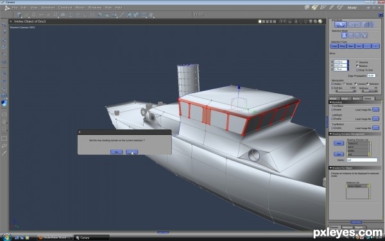This screenshot has width=385, height=241.
Task: Click the rectangle marquee selection tool
Action: (4, 139)
